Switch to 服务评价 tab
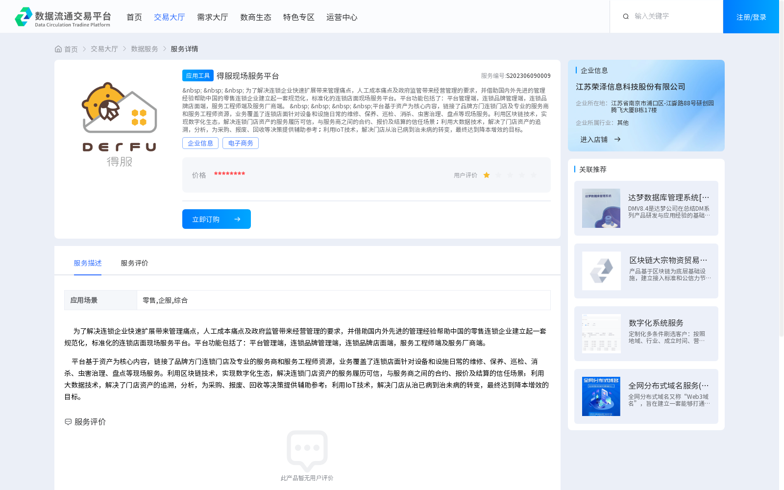This screenshot has height=490, width=784. [x=135, y=263]
